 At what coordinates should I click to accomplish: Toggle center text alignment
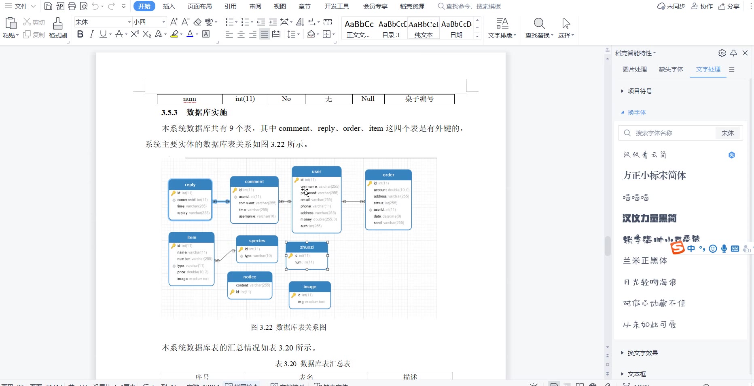point(241,34)
